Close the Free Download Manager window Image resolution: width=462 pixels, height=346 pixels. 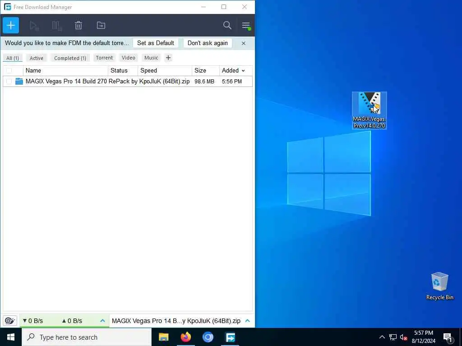(244, 7)
